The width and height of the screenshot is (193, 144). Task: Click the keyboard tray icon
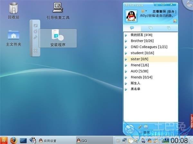(118, 141)
